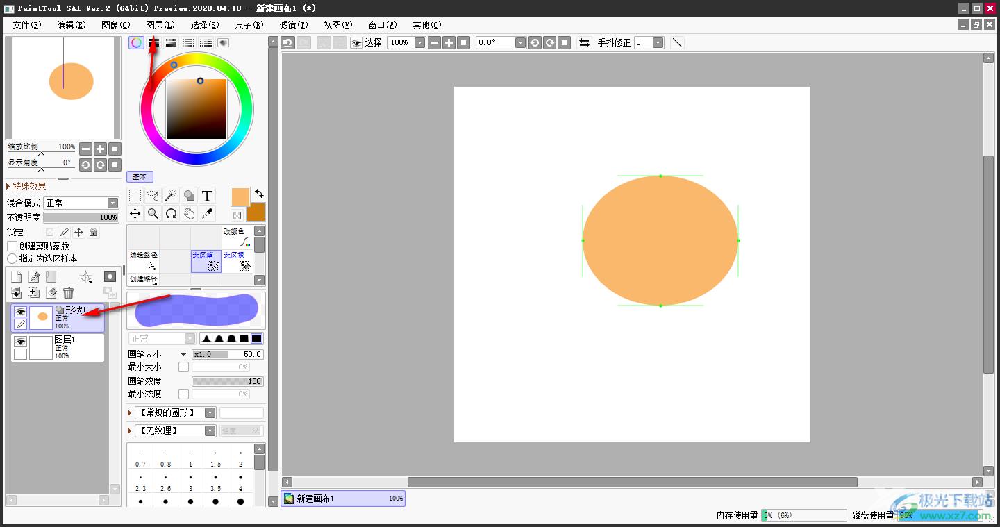Toggle the lock movement icon
This screenshot has height=527, width=1000.
78,232
